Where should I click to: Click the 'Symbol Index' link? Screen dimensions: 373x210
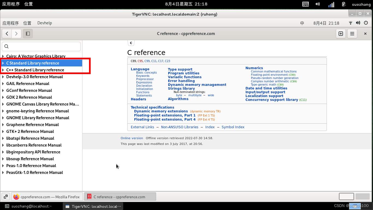point(233,127)
